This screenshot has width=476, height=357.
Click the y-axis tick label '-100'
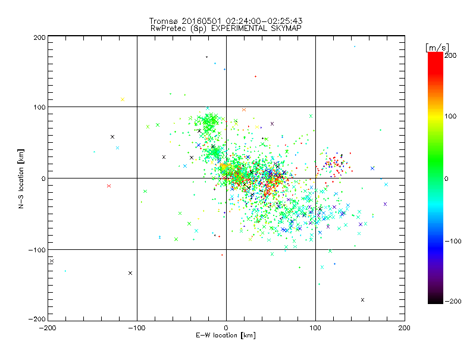click(37, 250)
